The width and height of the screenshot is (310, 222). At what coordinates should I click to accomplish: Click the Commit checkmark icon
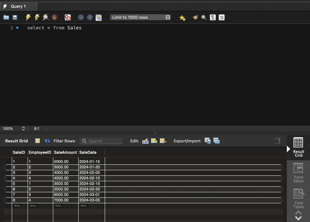pyautogui.click(x=81, y=17)
